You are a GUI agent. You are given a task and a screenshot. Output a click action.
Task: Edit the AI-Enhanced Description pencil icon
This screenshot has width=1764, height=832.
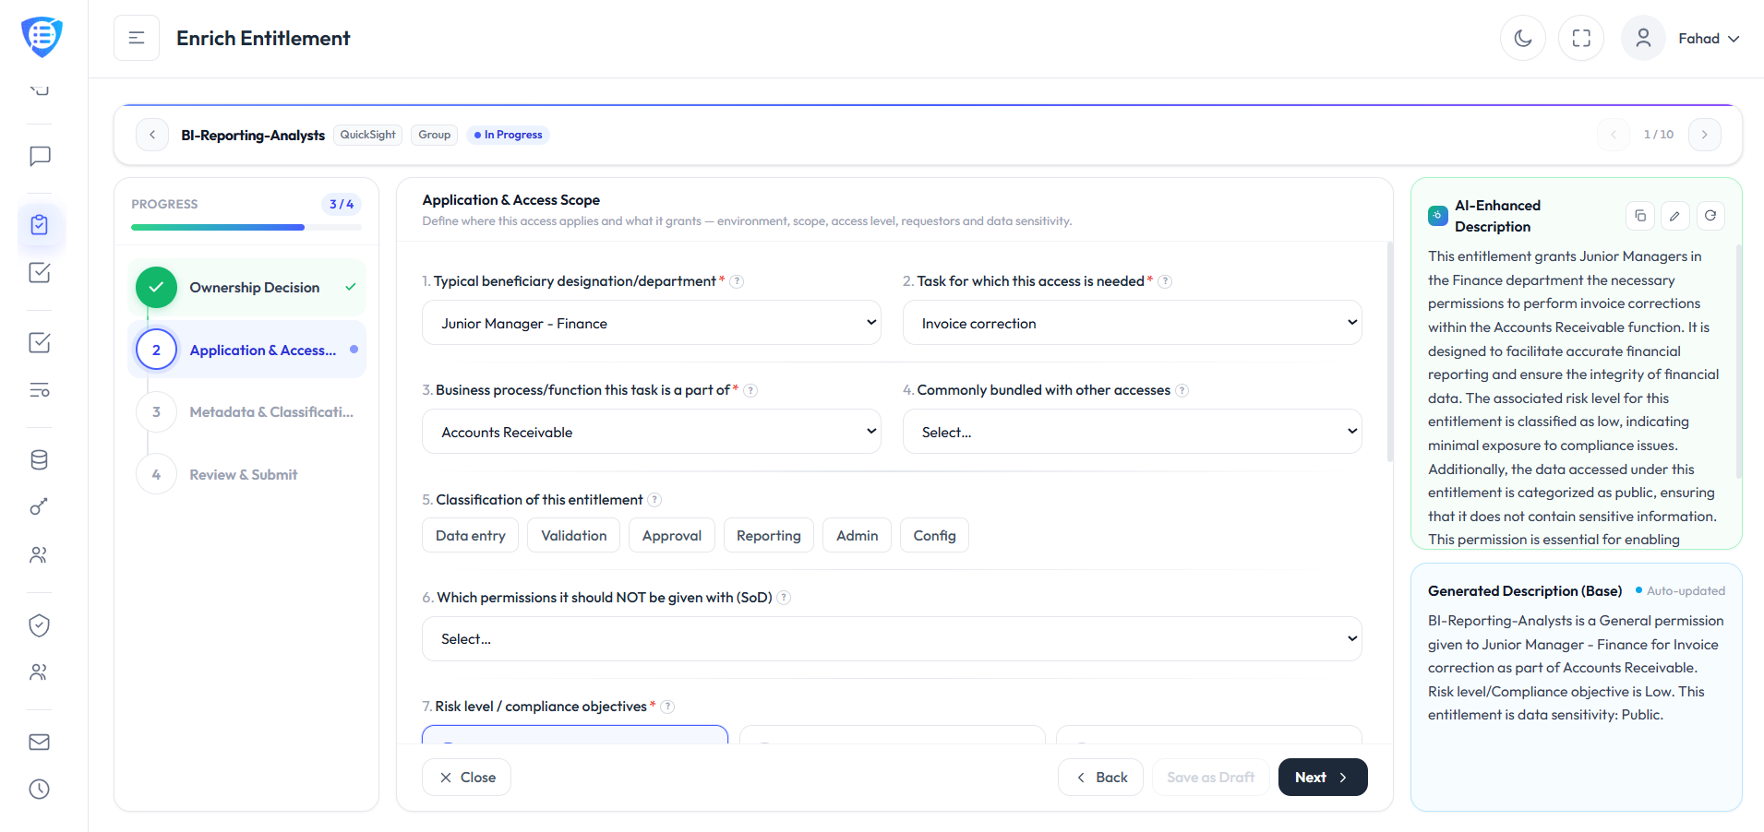[1675, 216]
